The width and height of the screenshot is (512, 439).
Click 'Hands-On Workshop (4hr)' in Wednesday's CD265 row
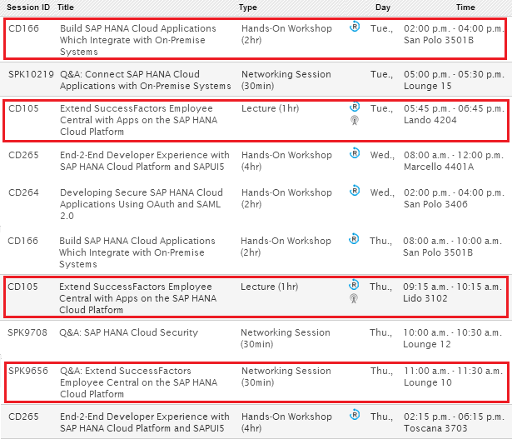pyautogui.click(x=286, y=161)
